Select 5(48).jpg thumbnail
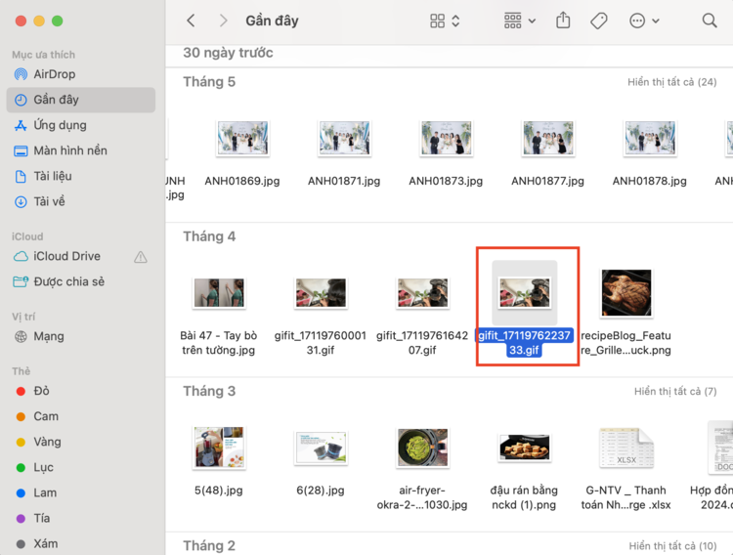The height and width of the screenshot is (555, 733). 219,448
